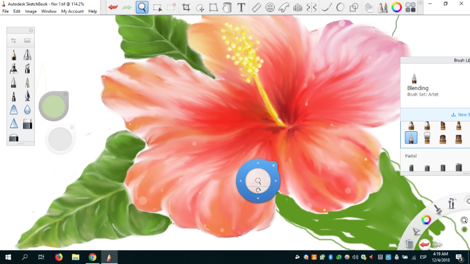This screenshot has height=264, width=470.
Task: Open the Ruler tool
Action: (x=256, y=7)
